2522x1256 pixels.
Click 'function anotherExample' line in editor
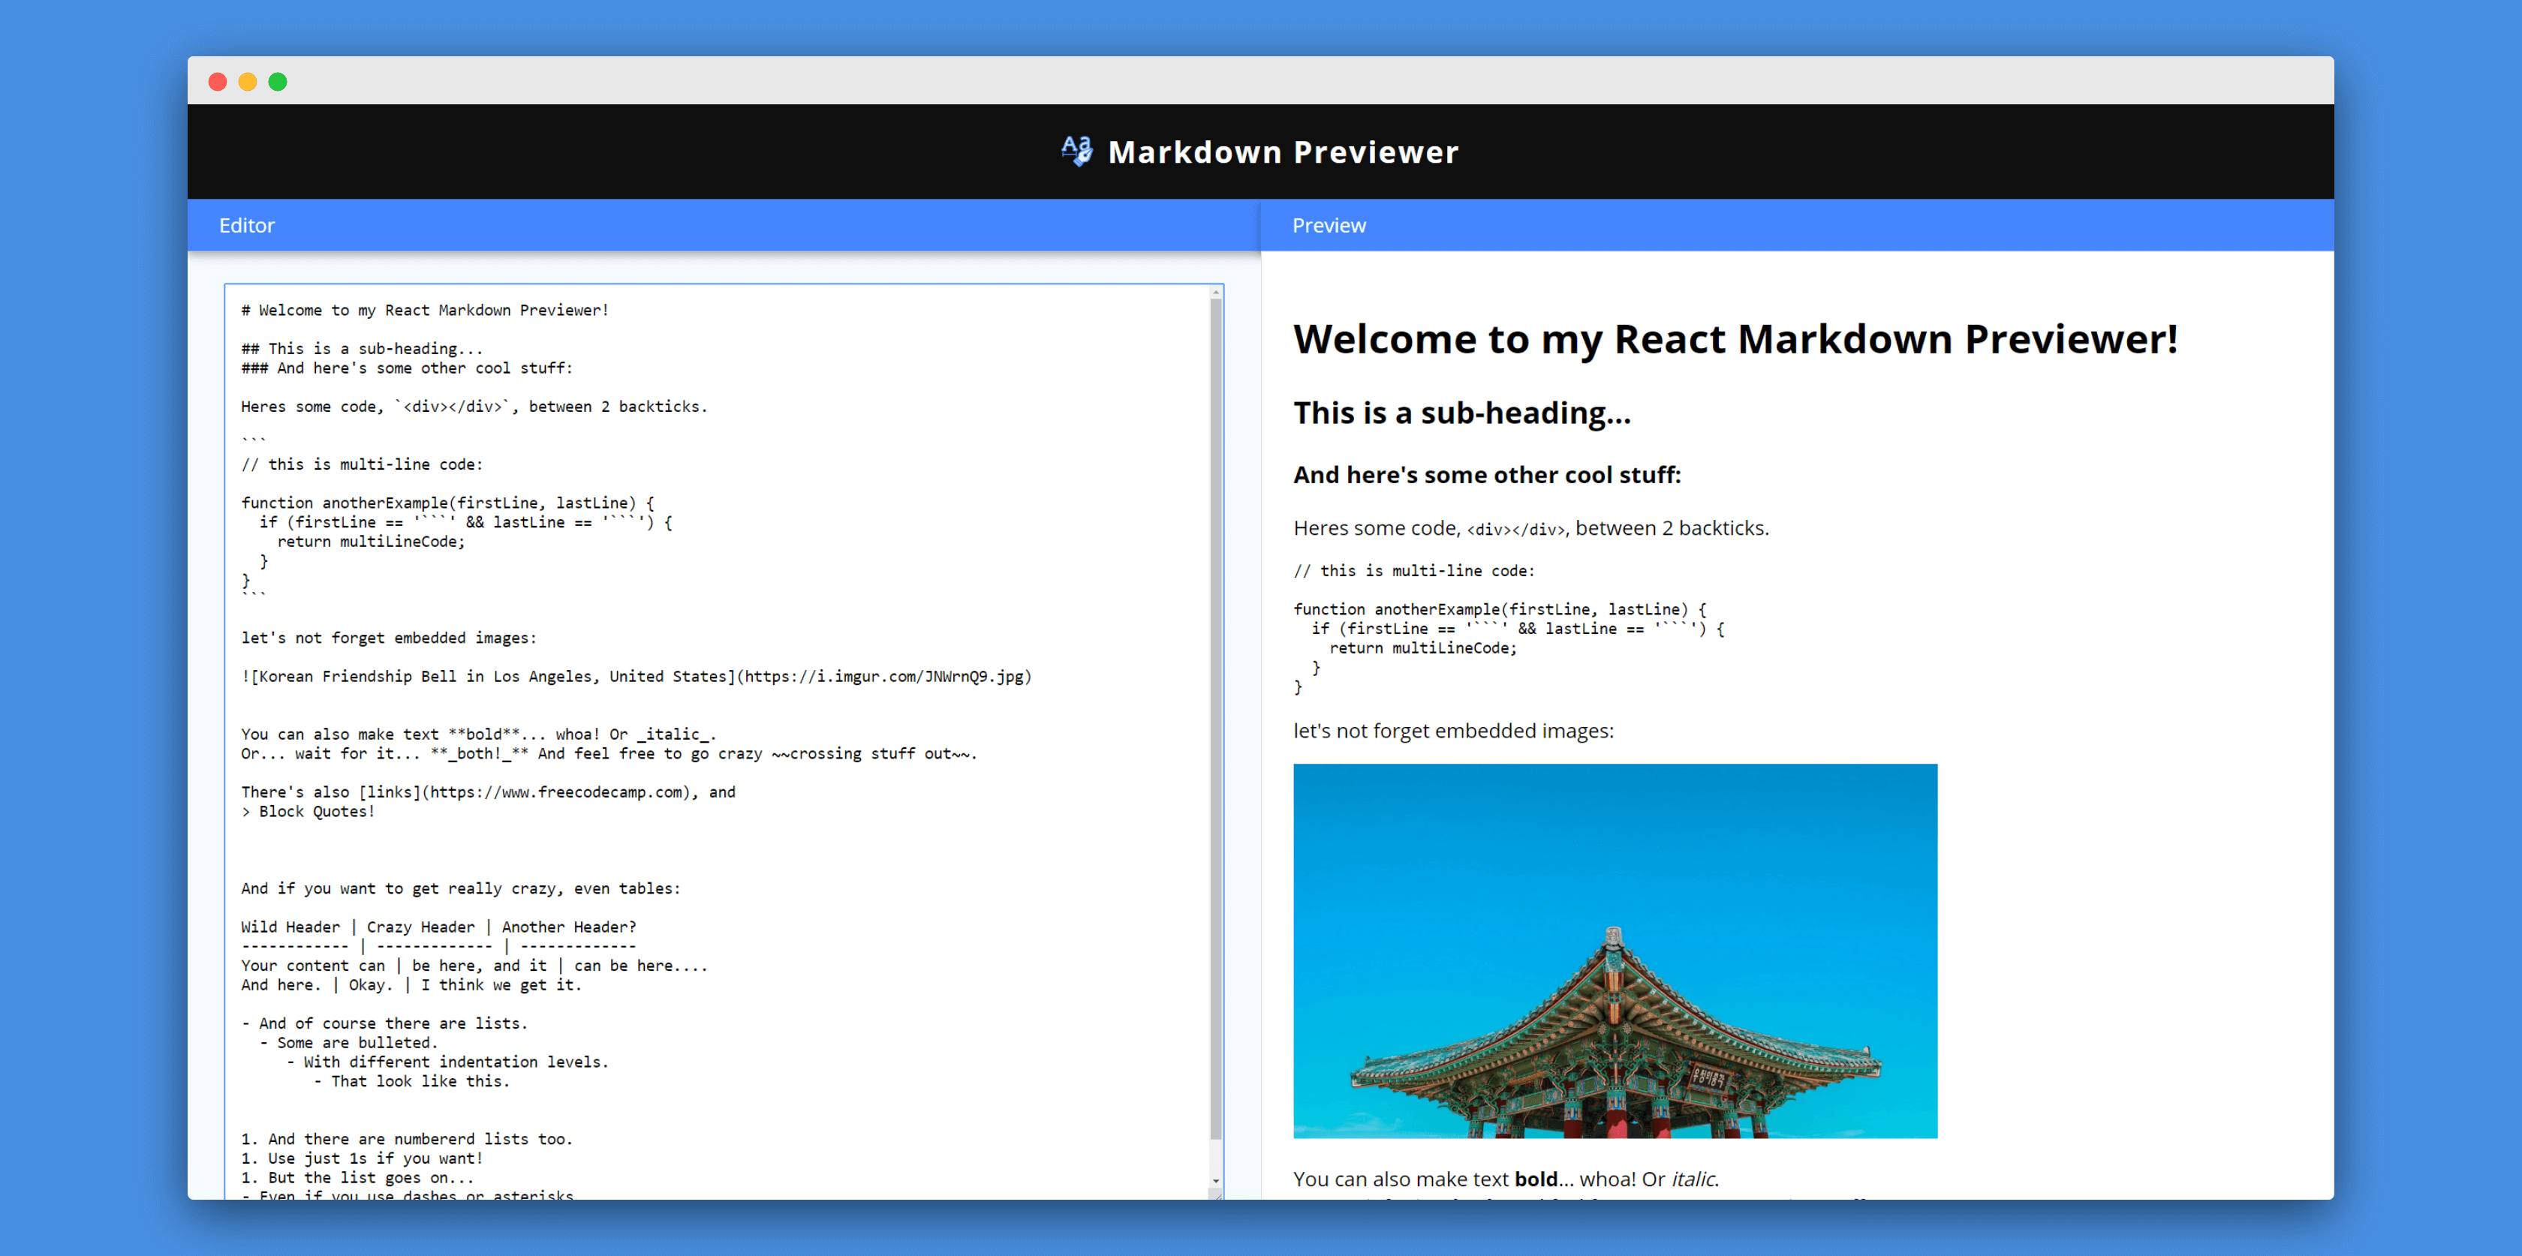click(448, 503)
